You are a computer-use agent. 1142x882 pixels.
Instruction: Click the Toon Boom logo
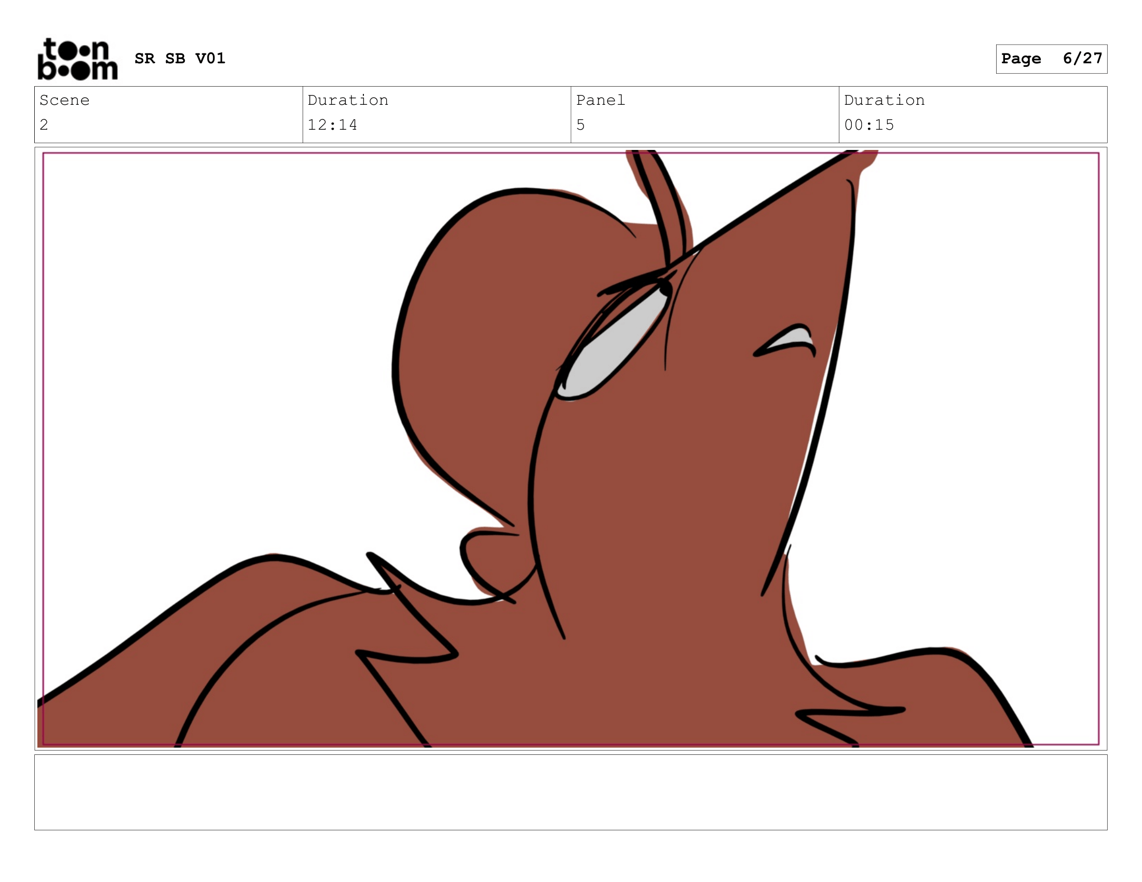[x=77, y=59]
